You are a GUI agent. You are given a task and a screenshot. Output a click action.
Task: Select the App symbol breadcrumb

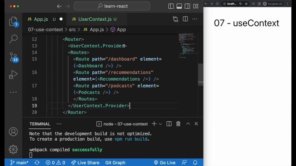(x=118, y=30)
